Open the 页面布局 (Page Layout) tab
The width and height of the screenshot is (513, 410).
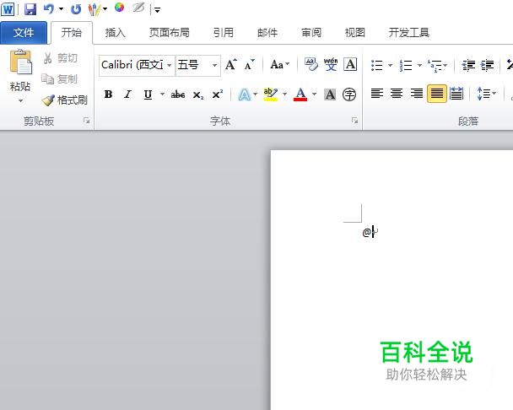click(169, 33)
